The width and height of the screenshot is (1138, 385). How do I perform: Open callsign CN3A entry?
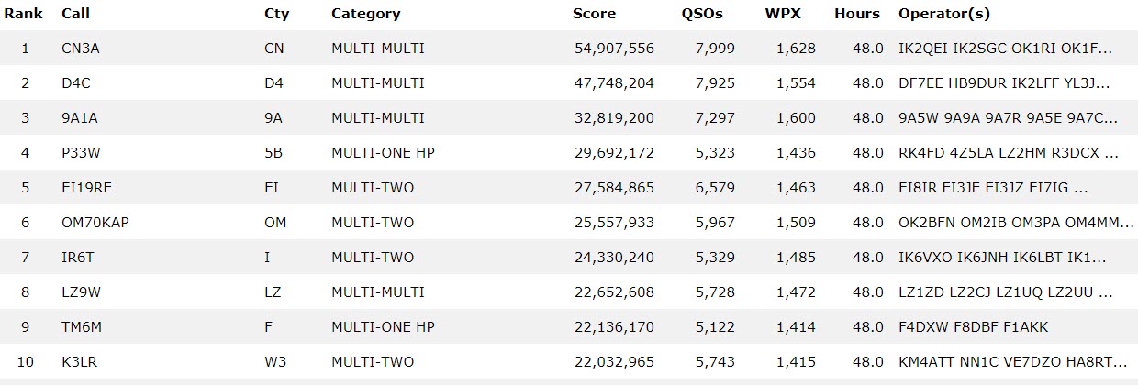point(81,49)
